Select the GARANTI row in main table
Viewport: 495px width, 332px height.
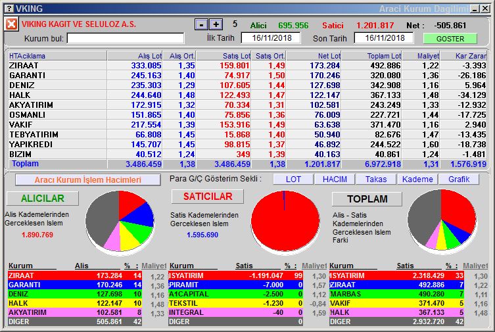247,76
